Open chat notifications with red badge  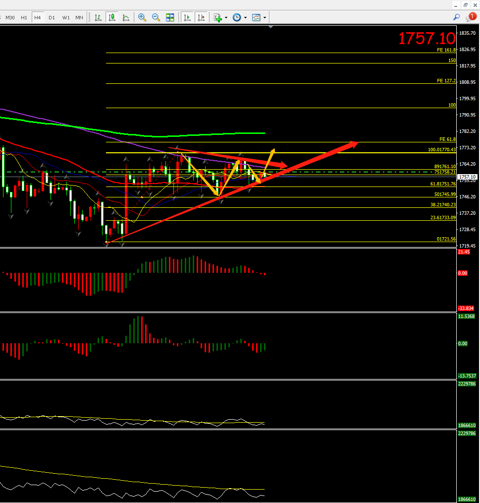(471, 17)
